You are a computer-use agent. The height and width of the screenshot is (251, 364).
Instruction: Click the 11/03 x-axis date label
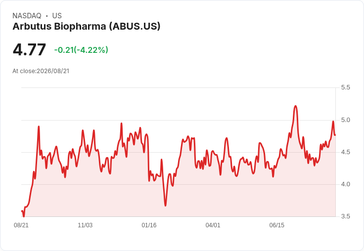click(85, 225)
